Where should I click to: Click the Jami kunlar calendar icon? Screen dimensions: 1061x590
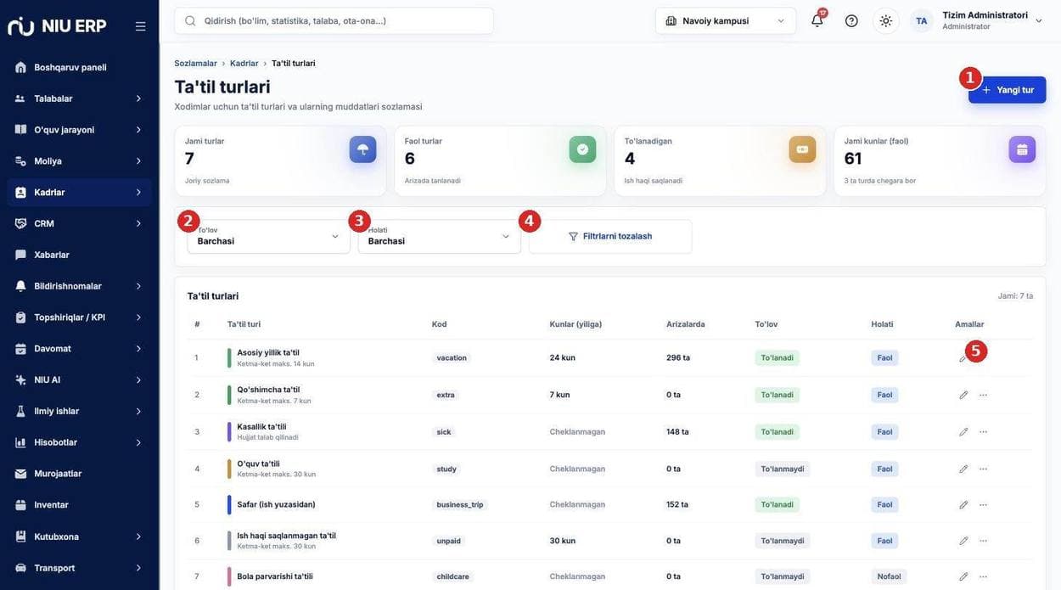pyautogui.click(x=1022, y=149)
